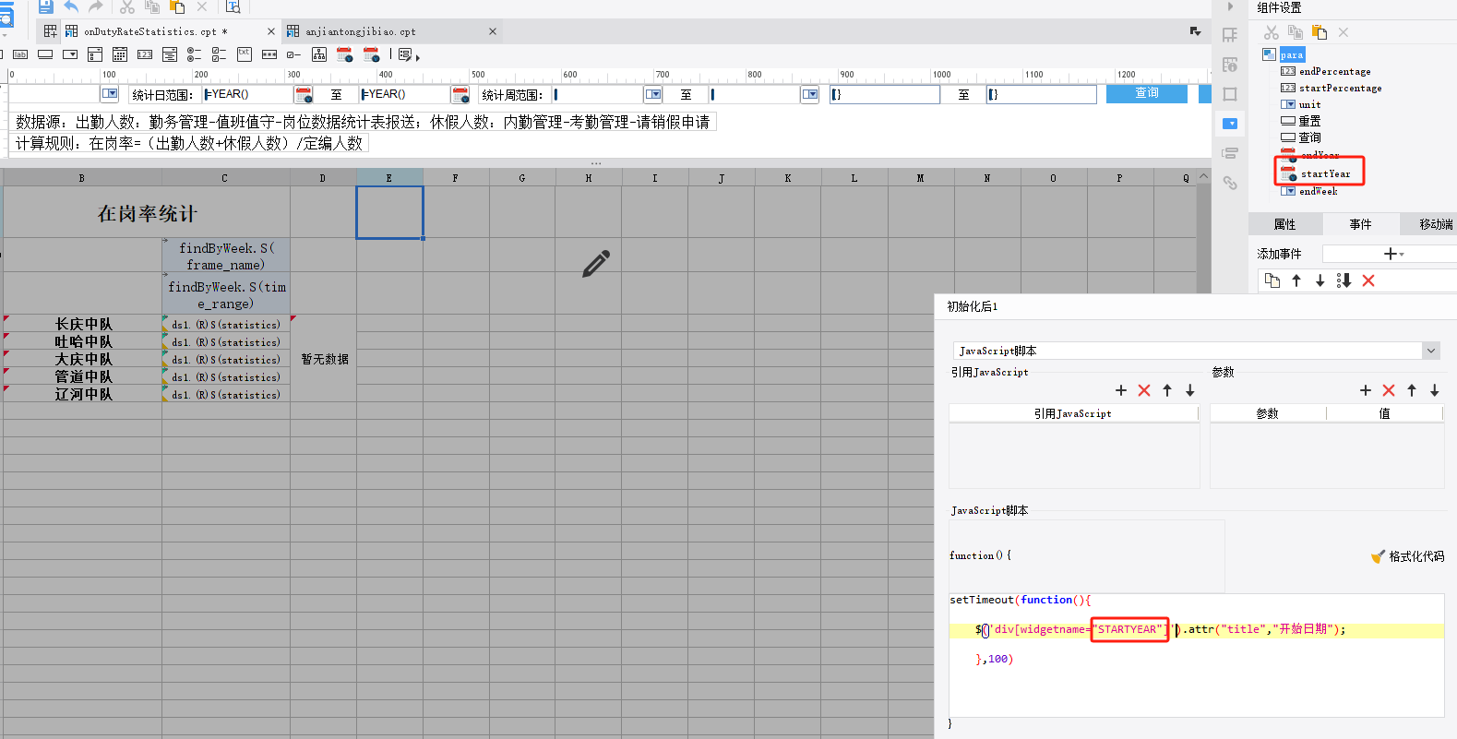Add a label widget from the widget bar
Image resolution: width=1457 pixels, height=739 pixels.
[x=20, y=54]
